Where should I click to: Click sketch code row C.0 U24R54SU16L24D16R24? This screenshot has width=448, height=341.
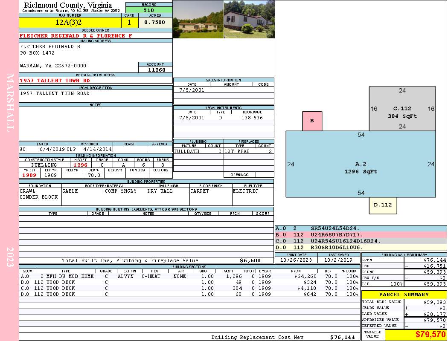361,241
